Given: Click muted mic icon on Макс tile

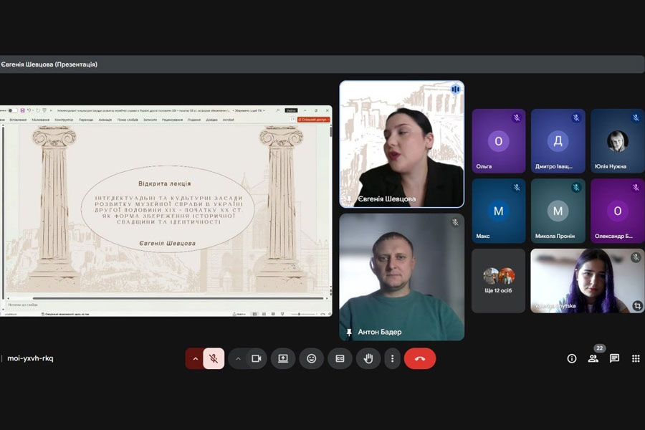Looking at the screenshot, I should [x=517, y=188].
